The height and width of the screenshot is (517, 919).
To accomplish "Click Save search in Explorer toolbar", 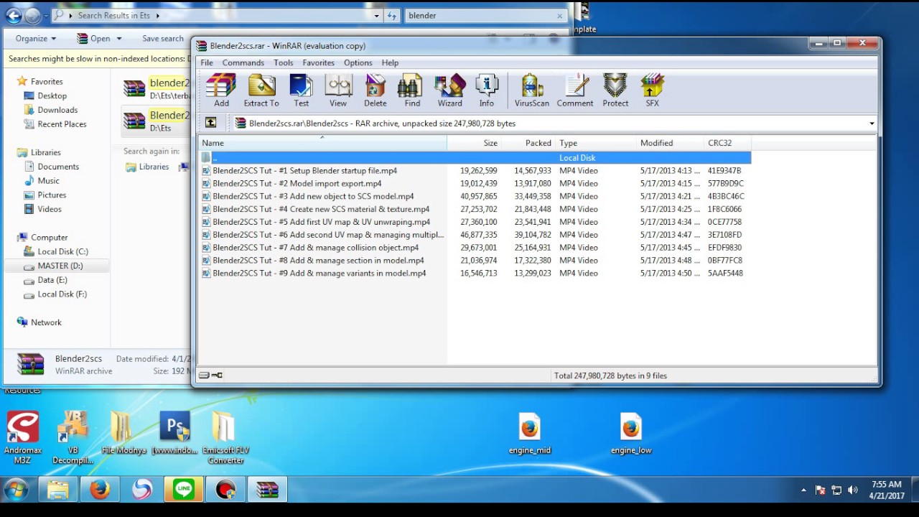I will click(x=163, y=39).
